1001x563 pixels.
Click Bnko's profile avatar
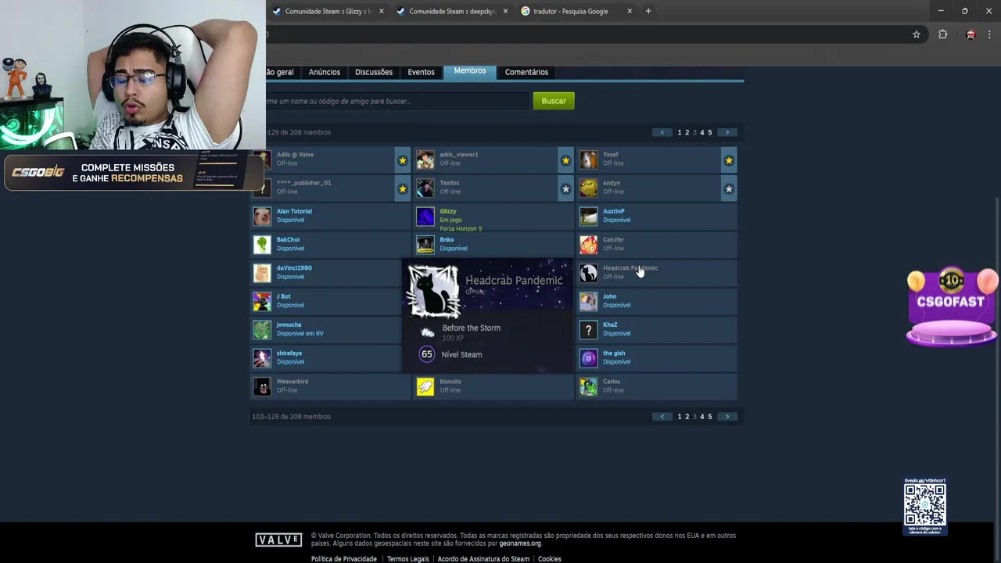pyautogui.click(x=425, y=245)
